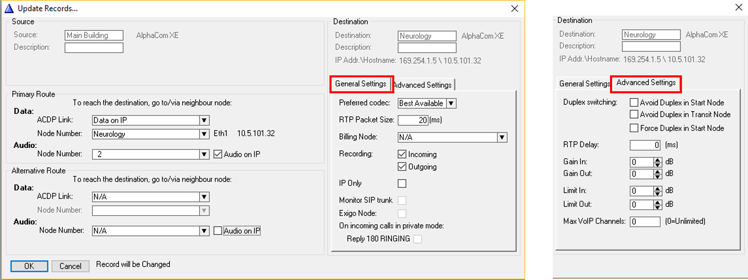Increase Limit In value with up arrow
The width and height of the screenshot is (748, 280).
click(658, 189)
